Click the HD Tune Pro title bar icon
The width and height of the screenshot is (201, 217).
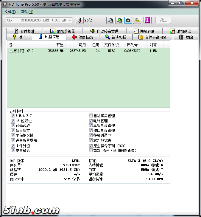5,4
